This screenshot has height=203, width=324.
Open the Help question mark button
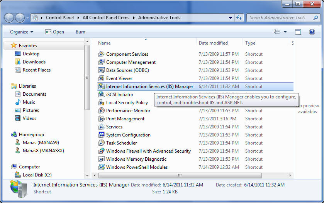click(312, 32)
